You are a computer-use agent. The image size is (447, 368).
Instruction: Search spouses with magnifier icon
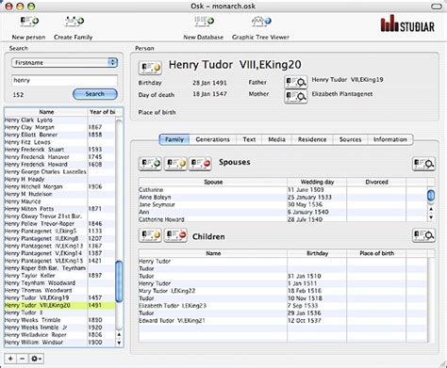coord(423,164)
